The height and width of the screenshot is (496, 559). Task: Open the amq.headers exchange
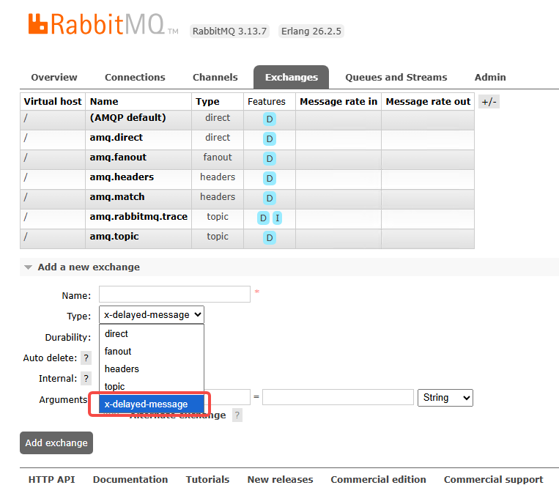(x=122, y=177)
